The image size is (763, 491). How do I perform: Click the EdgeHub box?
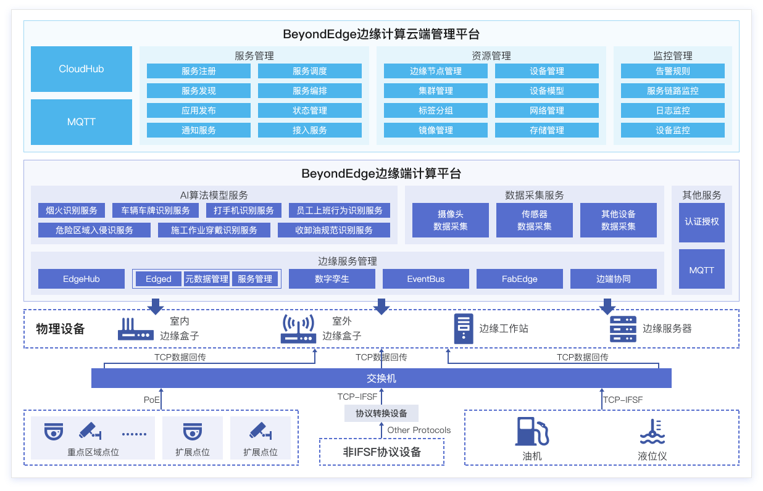81,279
